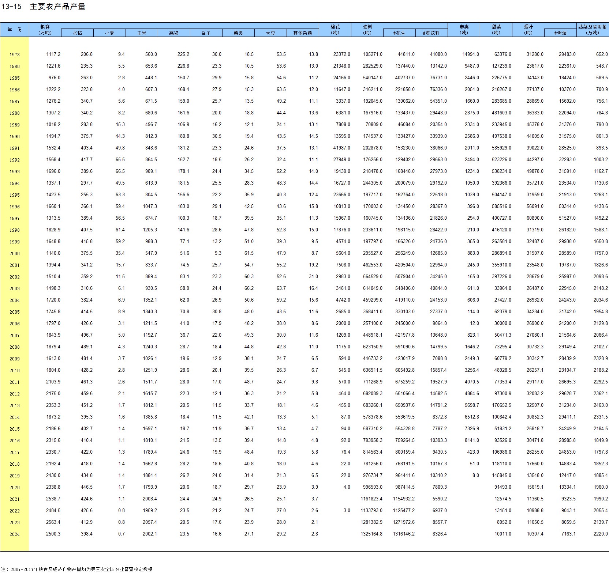Click the #花生 sub-column header
Viewport: 609px width, 575px height.
399,33
